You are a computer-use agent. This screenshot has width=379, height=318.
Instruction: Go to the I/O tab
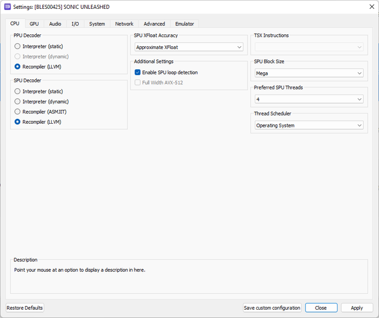75,24
